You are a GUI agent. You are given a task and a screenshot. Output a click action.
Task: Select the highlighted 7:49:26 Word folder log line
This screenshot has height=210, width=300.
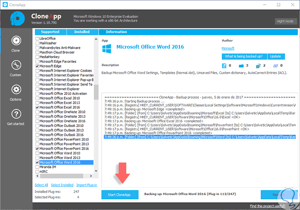pyautogui.click(x=200, y=137)
